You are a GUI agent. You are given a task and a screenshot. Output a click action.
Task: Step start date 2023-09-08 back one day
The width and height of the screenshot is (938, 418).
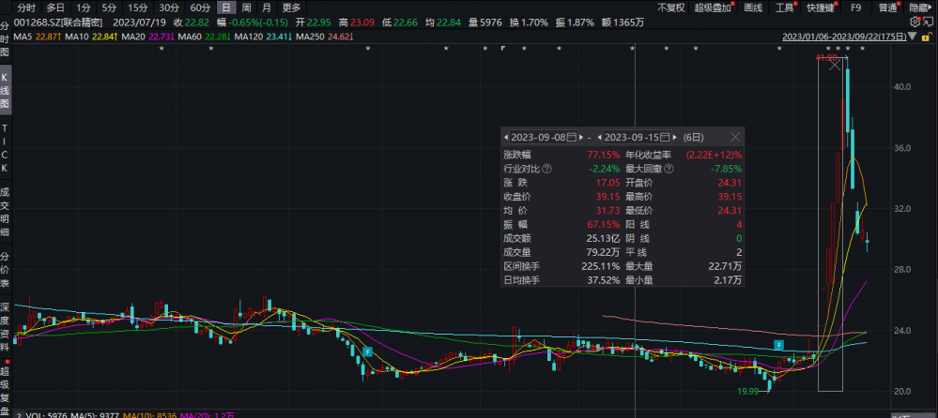click(x=507, y=138)
